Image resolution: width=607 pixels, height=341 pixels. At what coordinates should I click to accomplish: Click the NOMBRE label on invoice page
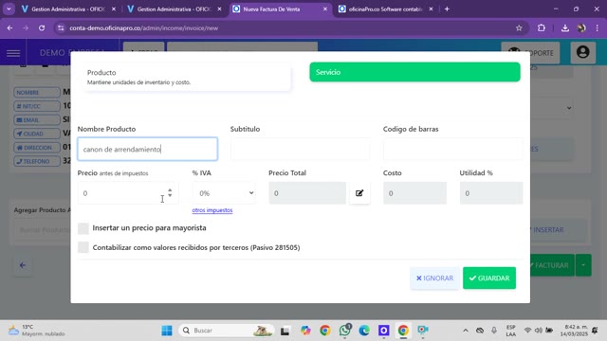pos(37,93)
